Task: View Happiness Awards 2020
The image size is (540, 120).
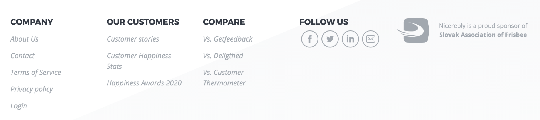Action: pos(144,83)
